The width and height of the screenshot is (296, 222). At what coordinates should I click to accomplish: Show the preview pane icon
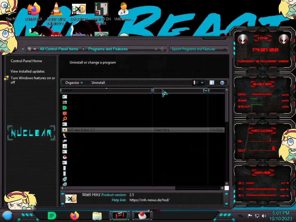pos(212,83)
